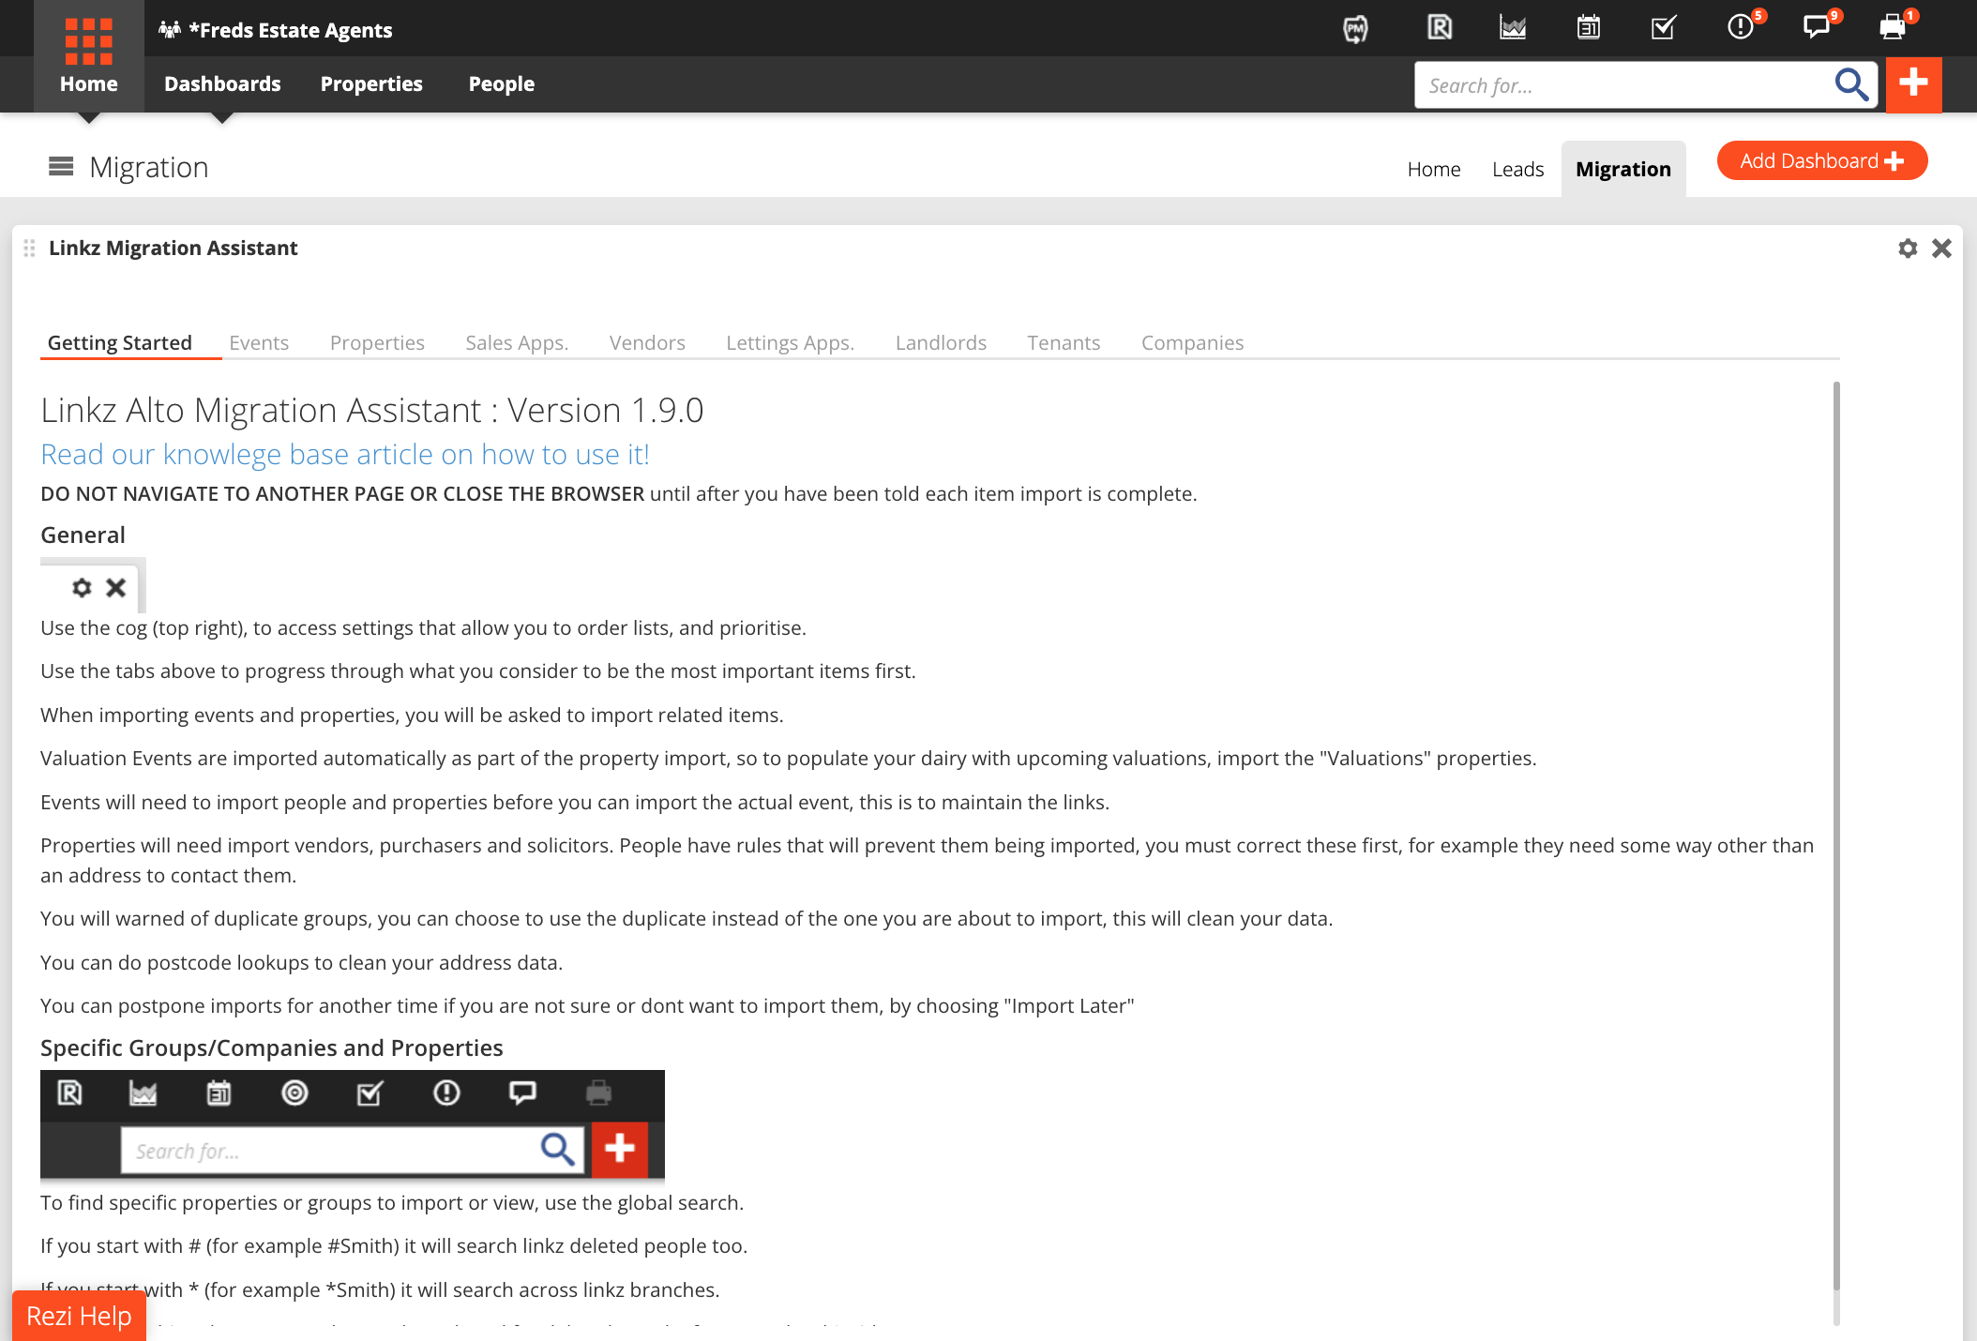
Task: Open the chart reports icon in top bar
Action: (1513, 28)
